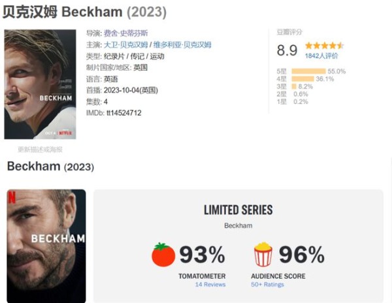Click the 5星 rating bar at 55.0%
This screenshot has width=392, height=303.
[309, 71]
